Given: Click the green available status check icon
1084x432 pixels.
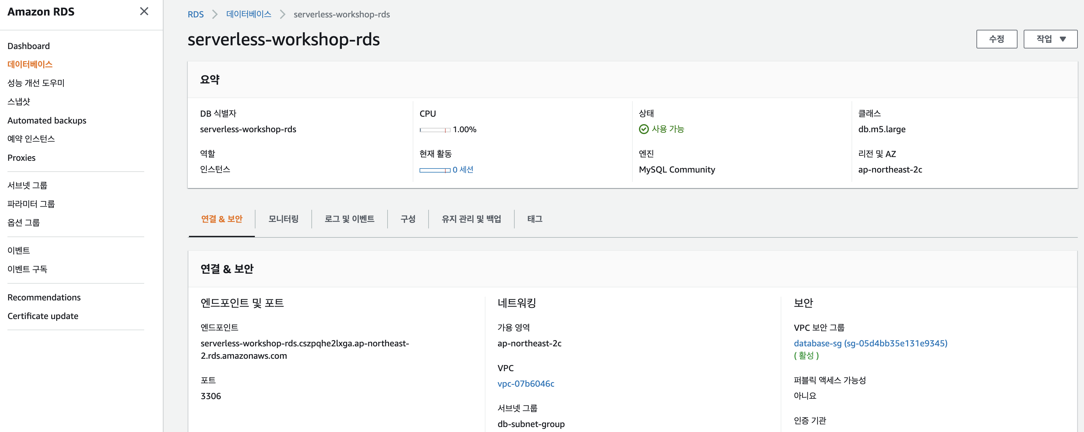Looking at the screenshot, I should click(x=643, y=129).
